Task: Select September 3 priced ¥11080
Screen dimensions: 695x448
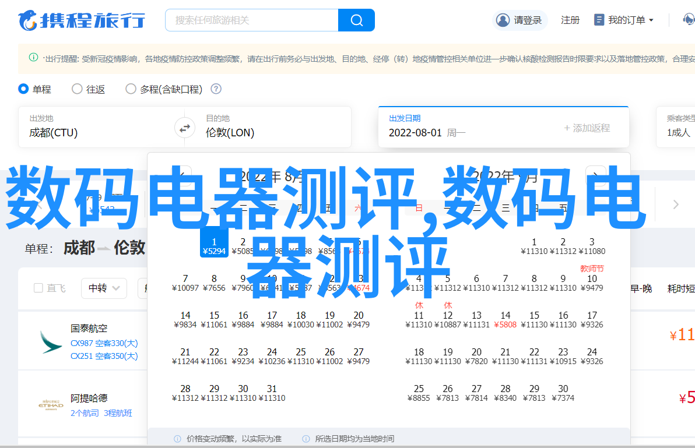Action: tap(592, 246)
